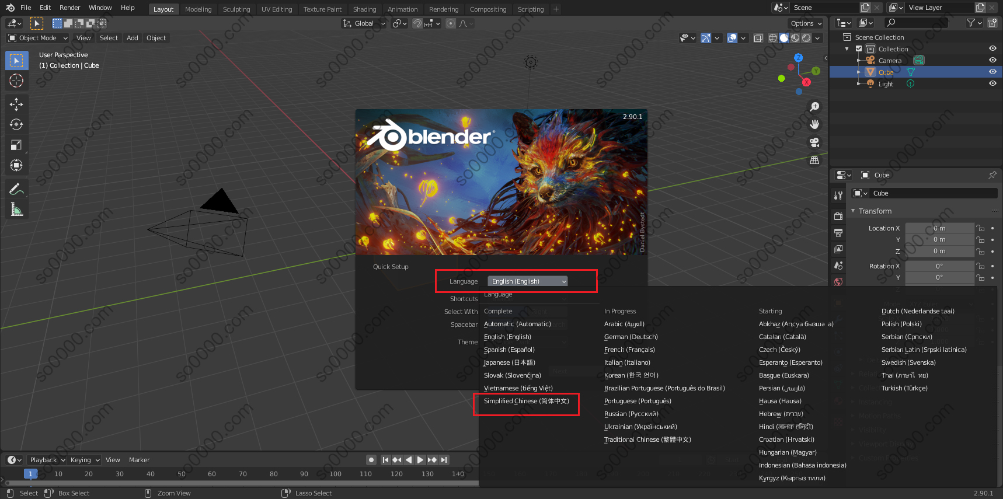Choose Simplified Chinese language option
1003x499 pixels.
(527, 401)
